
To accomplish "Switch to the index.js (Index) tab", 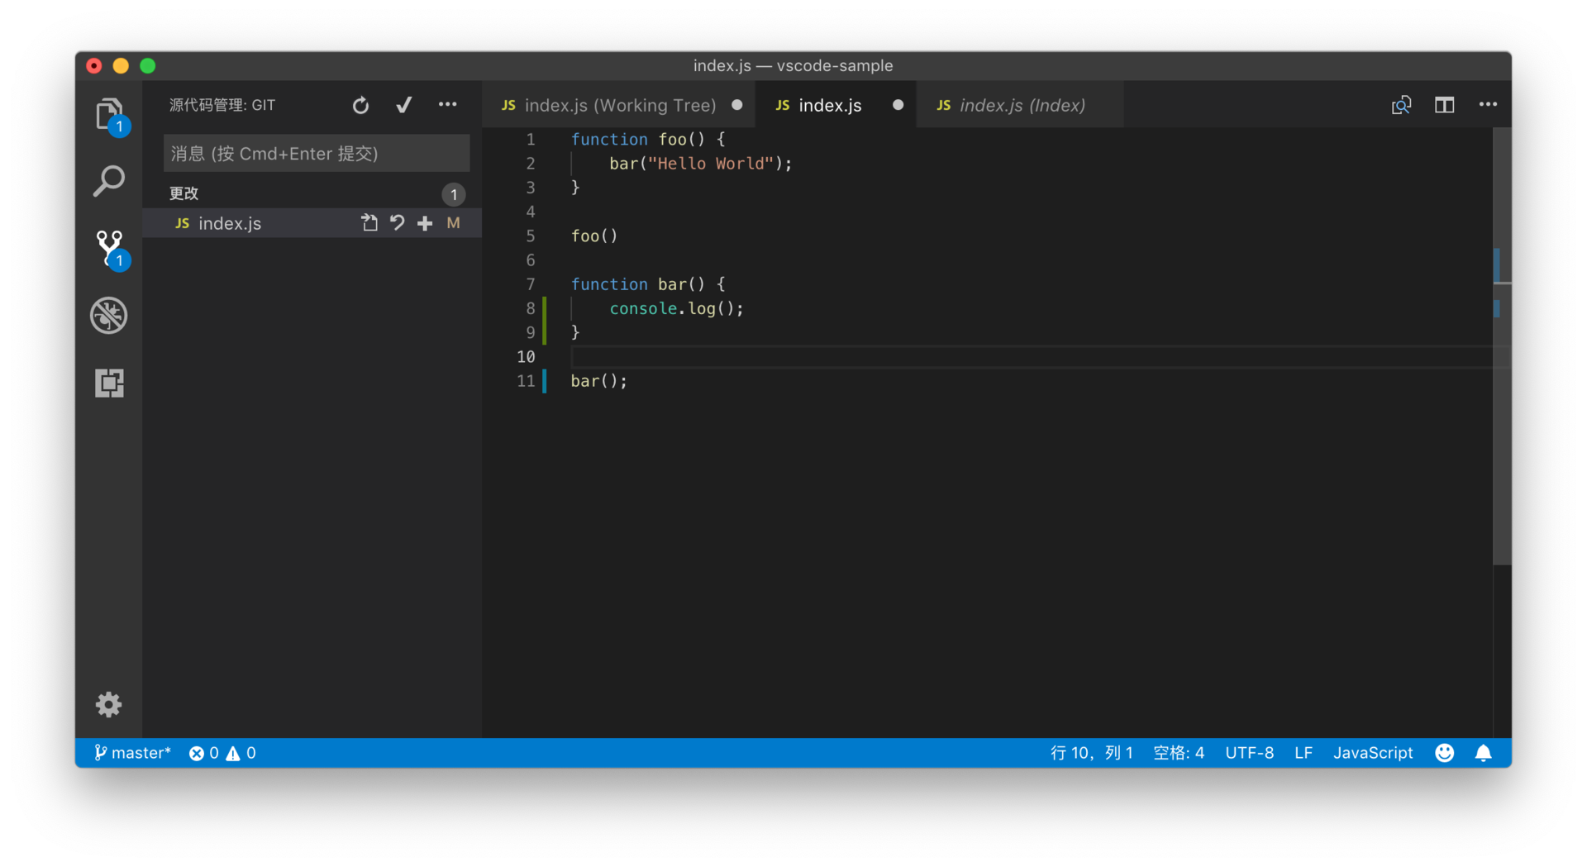I will 1022,106.
